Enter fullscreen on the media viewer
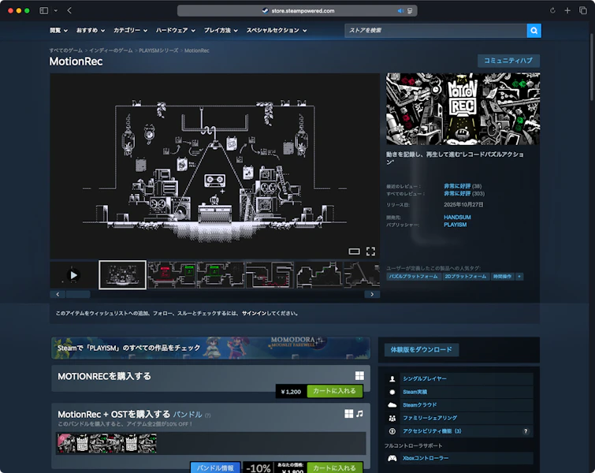595x473 pixels. coord(370,251)
